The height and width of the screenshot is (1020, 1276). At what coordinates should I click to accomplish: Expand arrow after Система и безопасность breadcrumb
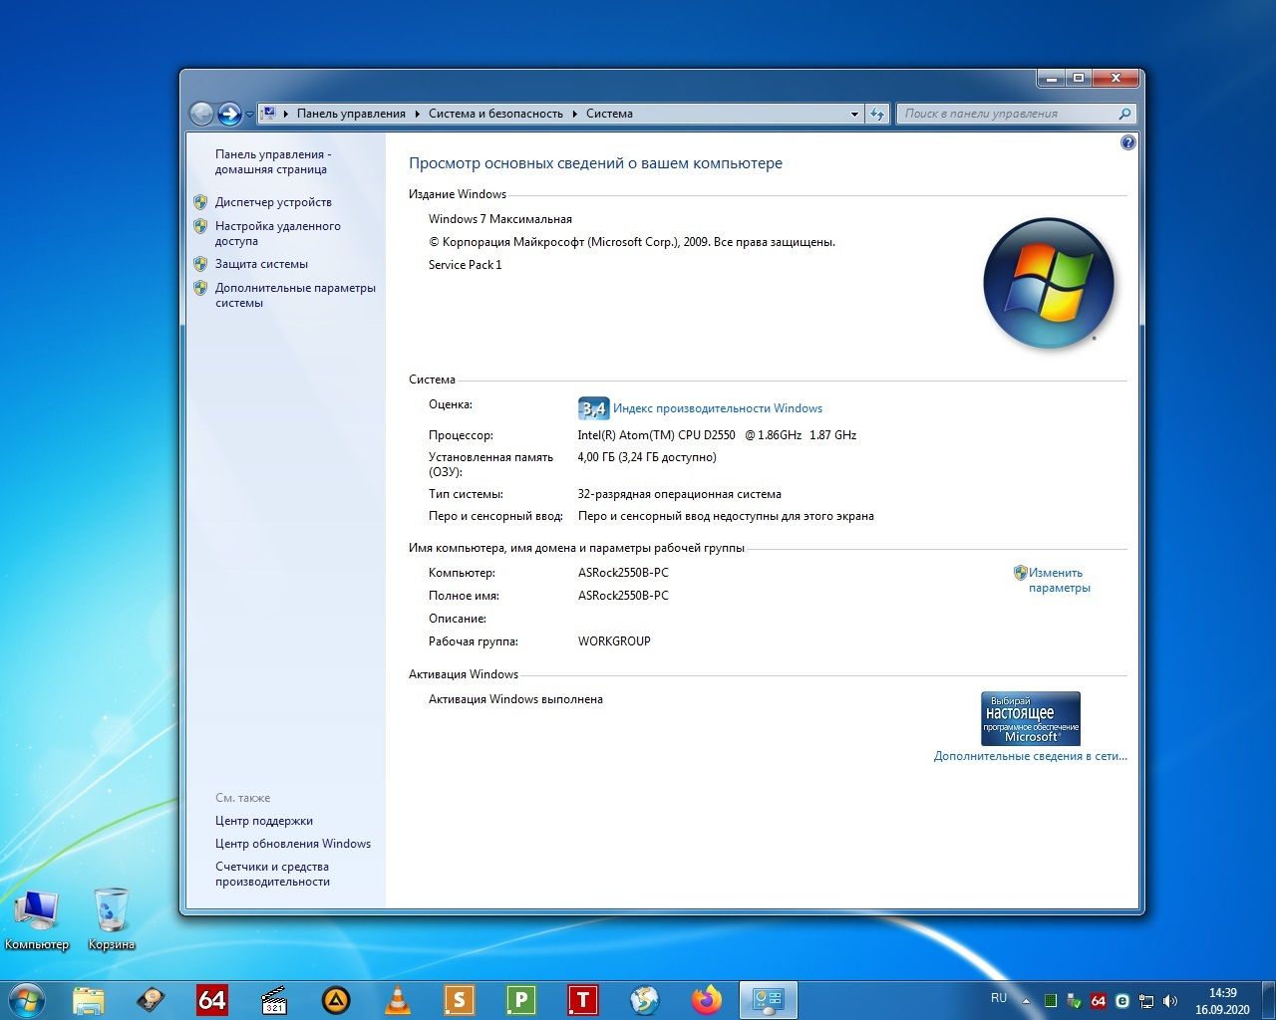click(x=574, y=114)
